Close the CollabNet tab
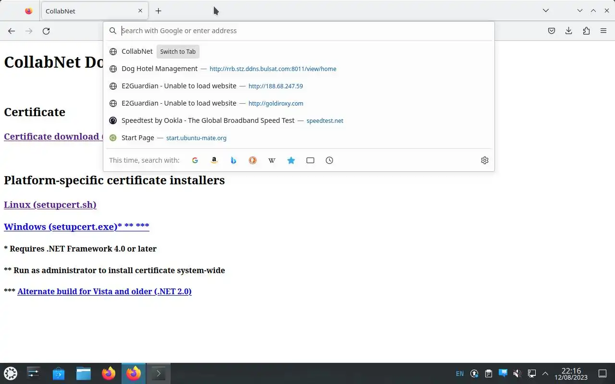The image size is (615, 384). coord(140,11)
